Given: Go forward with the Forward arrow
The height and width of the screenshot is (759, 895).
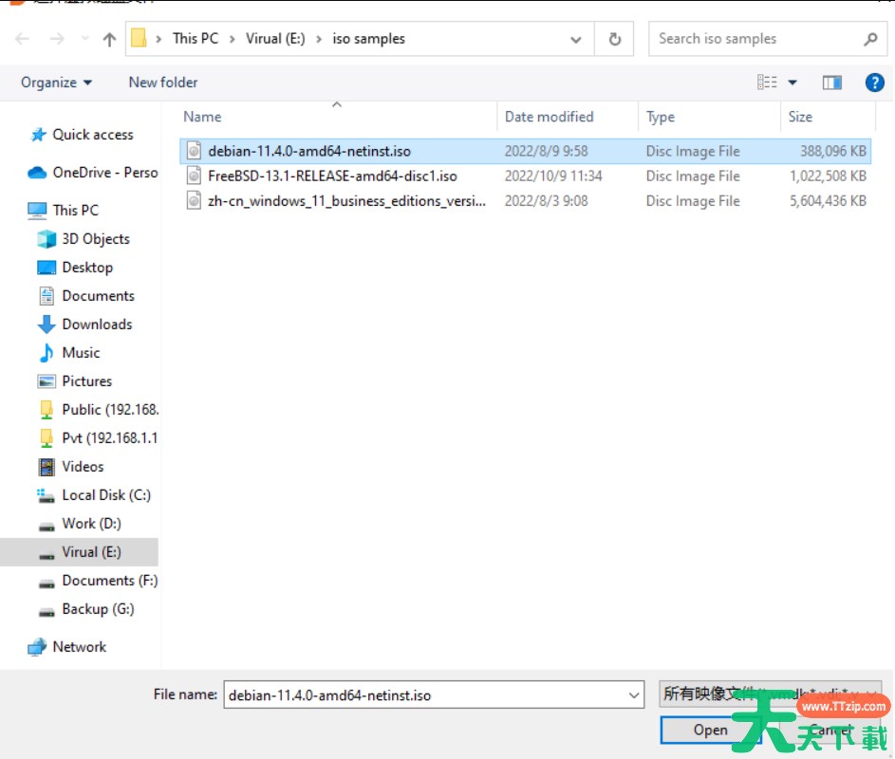Looking at the screenshot, I should (57, 39).
